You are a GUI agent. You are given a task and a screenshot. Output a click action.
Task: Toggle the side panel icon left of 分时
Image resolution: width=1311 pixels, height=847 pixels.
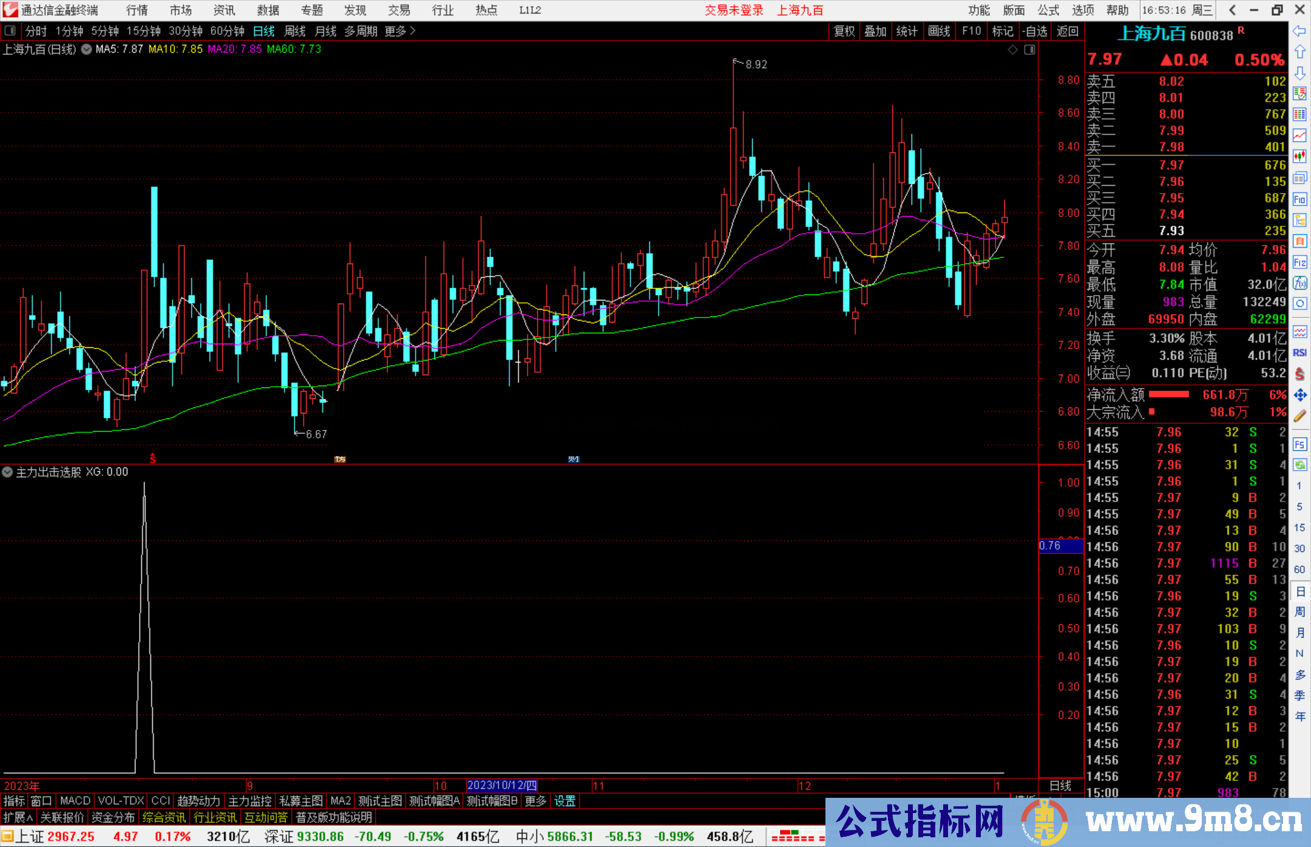[x=10, y=31]
